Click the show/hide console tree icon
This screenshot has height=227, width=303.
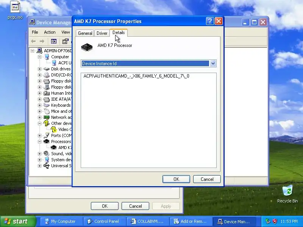point(53,41)
